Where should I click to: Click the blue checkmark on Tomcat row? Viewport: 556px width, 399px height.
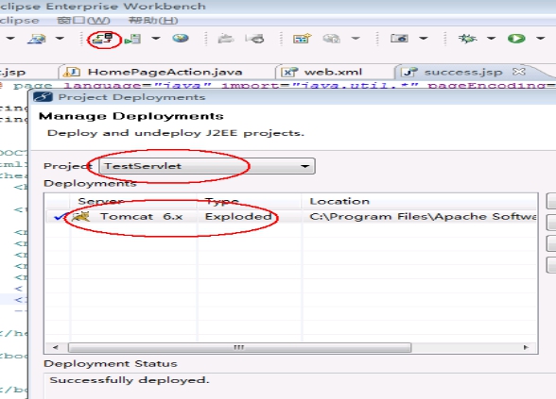pyautogui.click(x=60, y=217)
